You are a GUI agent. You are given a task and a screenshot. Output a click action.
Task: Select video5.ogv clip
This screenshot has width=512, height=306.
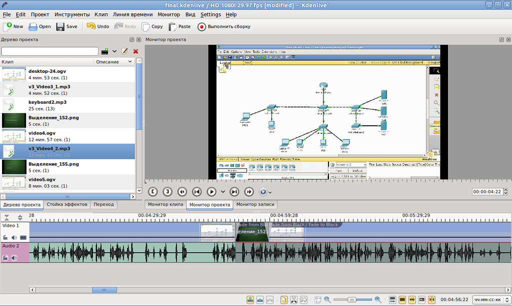68,183
